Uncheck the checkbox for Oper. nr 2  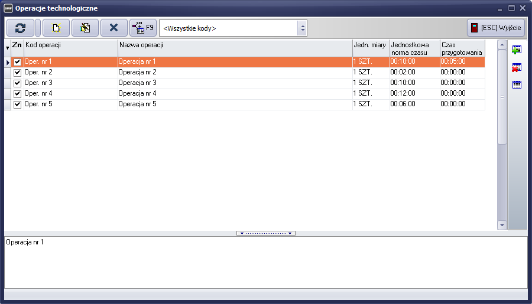(x=17, y=73)
